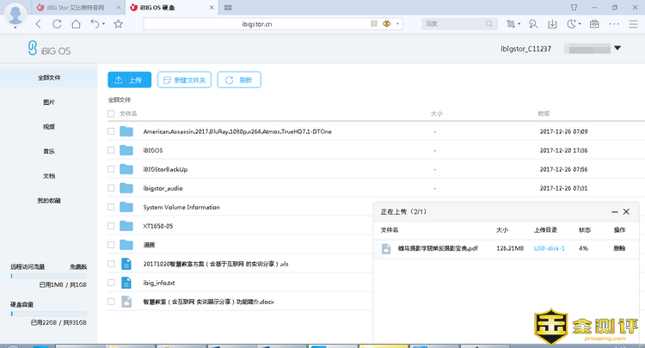Click the 刷新 refresh button
The image size is (645, 348).
click(238, 80)
